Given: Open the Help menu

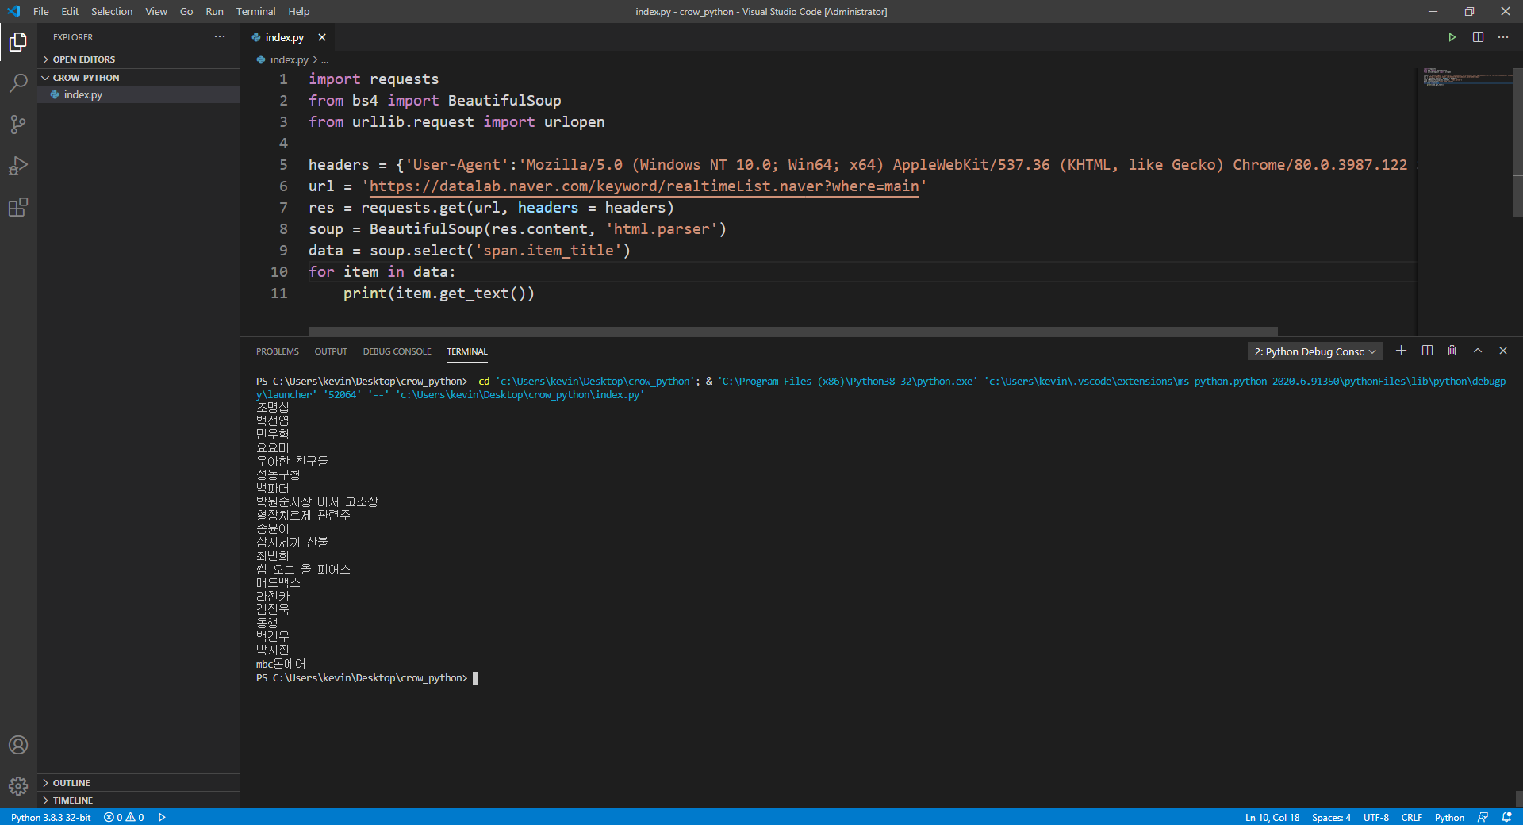Looking at the screenshot, I should point(299,11).
